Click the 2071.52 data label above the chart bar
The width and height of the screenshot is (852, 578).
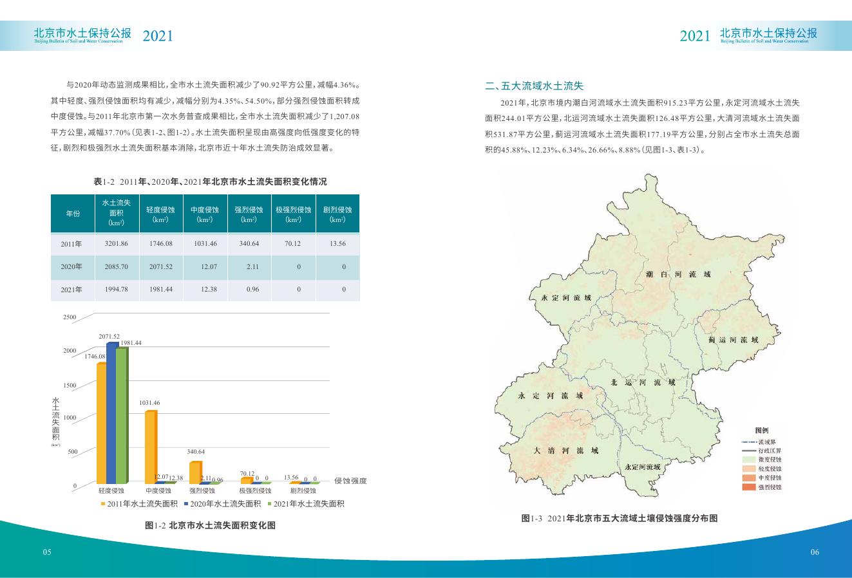point(109,337)
